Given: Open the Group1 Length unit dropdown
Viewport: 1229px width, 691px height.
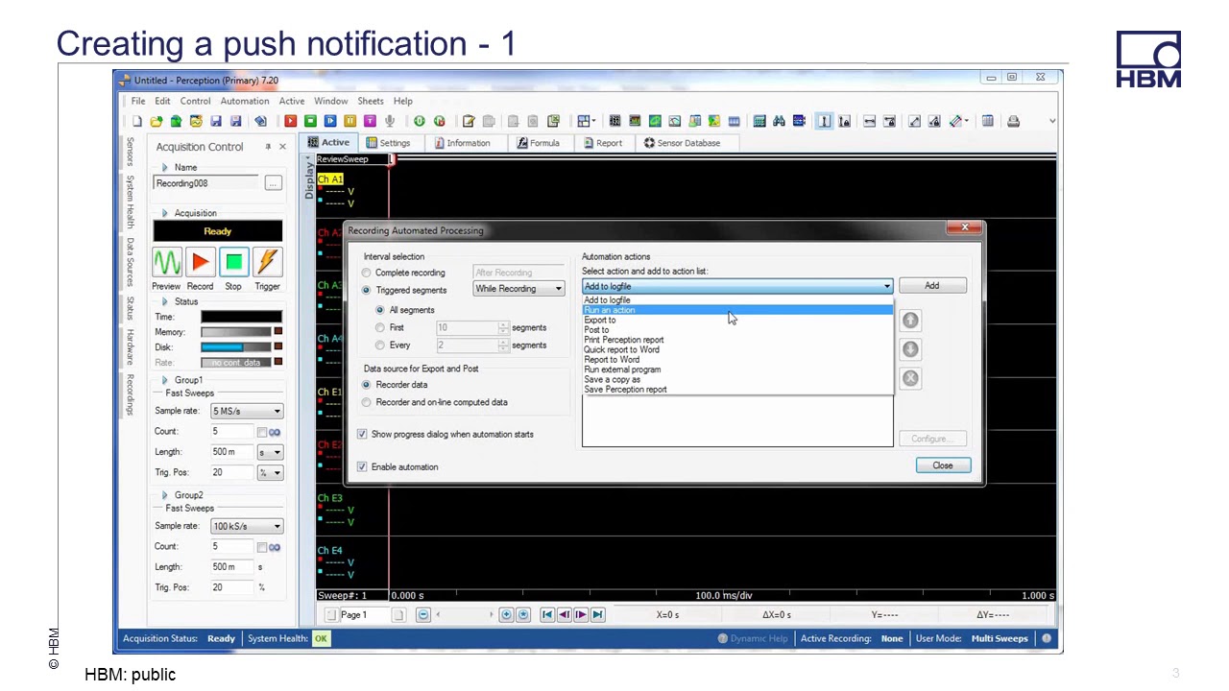Looking at the screenshot, I should pyautogui.click(x=270, y=452).
